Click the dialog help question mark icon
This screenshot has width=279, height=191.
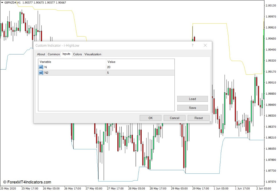pos(192,45)
